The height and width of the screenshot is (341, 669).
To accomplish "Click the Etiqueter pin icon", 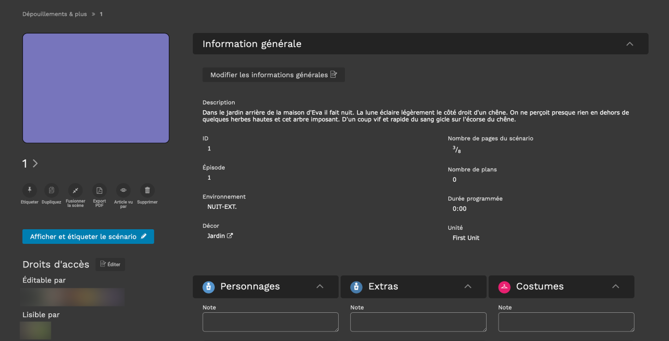I will [x=29, y=191].
